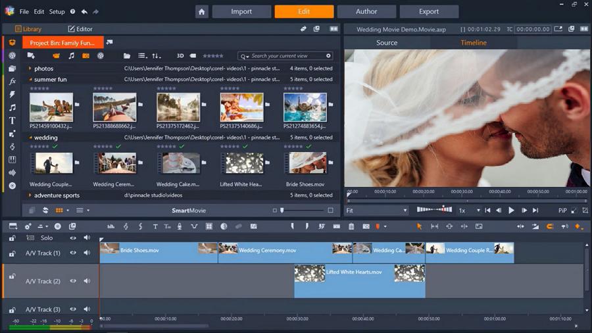592x333 pixels.
Task: Adjust the library thumbnail size slider
Action: click(302, 211)
